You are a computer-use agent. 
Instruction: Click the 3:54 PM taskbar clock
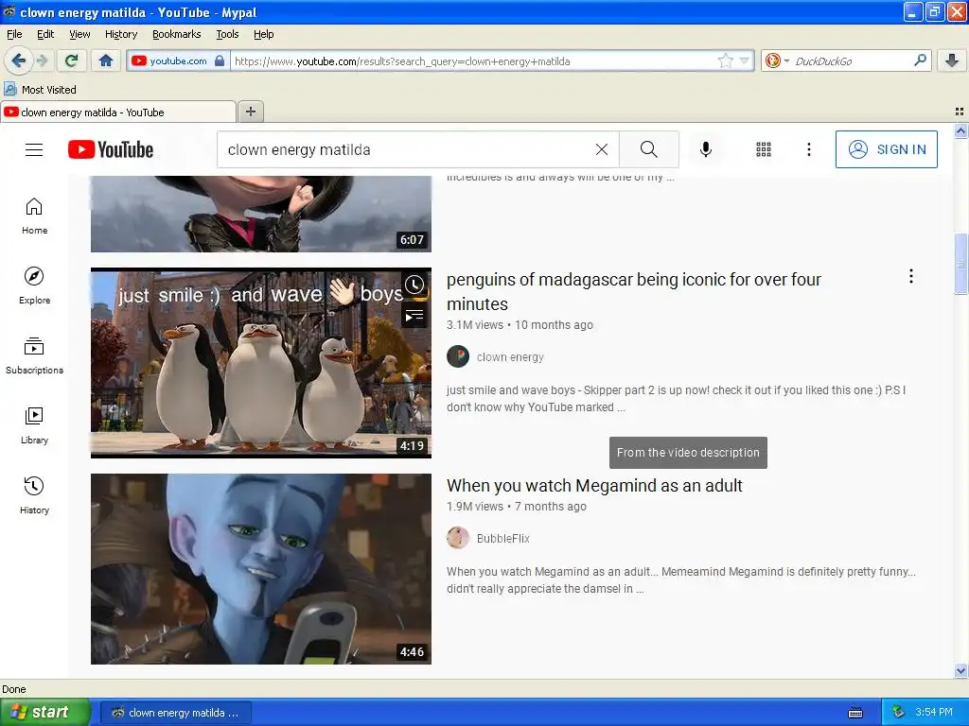coord(934,713)
